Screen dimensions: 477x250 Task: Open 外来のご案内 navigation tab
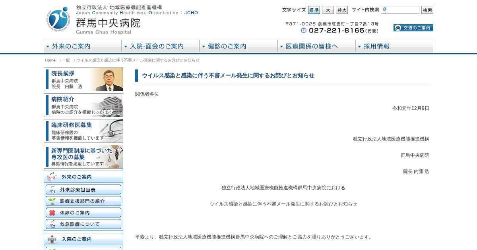(x=83, y=46)
